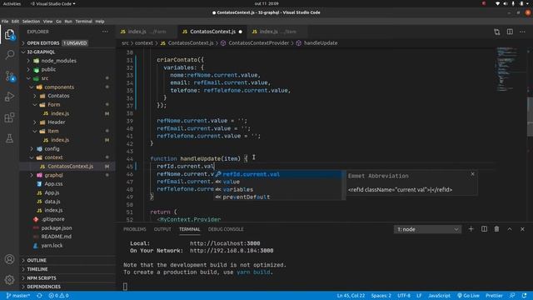Select the preventDefault suggestion

(278, 197)
